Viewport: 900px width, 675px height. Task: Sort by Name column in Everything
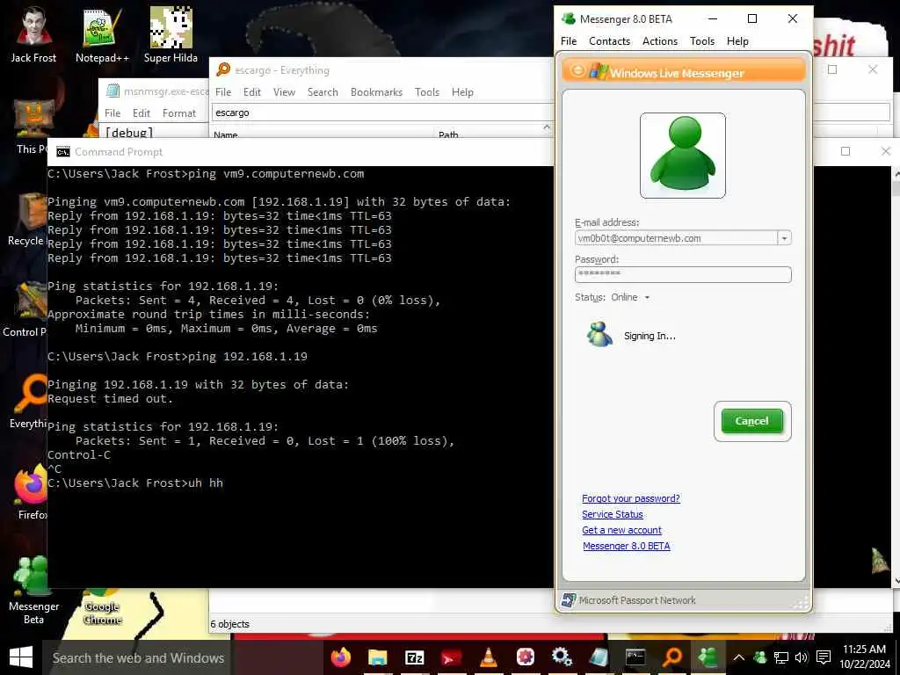(323, 134)
